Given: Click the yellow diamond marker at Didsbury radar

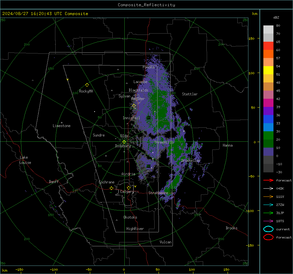Looking at the screenshot, I should (x=124, y=142).
